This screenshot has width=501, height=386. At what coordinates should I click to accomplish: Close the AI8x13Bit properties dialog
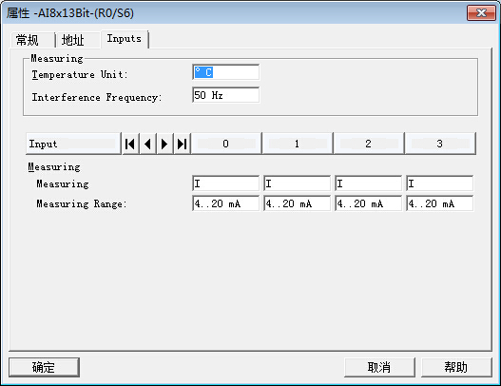pos(481,12)
